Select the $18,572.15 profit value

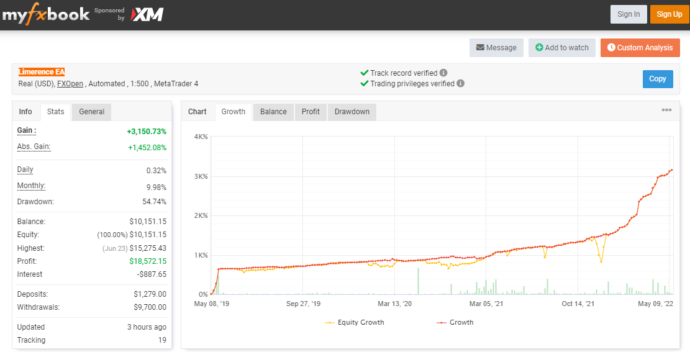tap(148, 261)
